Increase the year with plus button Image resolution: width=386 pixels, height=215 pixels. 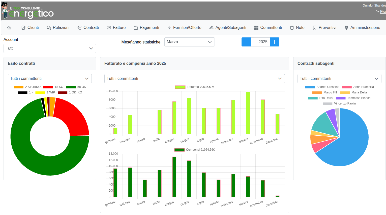pyautogui.click(x=275, y=42)
